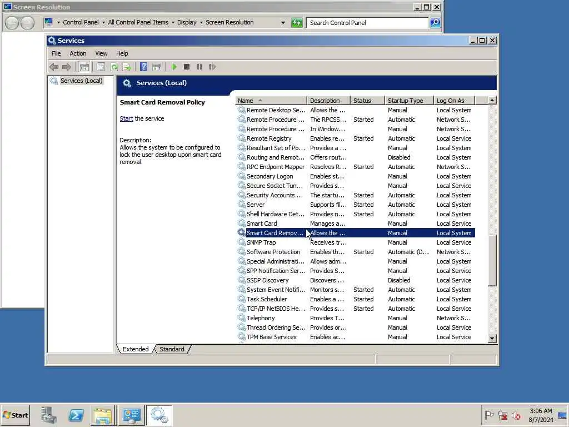Switch to the Extended tab
The width and height of the screenshot is (569, 427).
pos(136,349)
